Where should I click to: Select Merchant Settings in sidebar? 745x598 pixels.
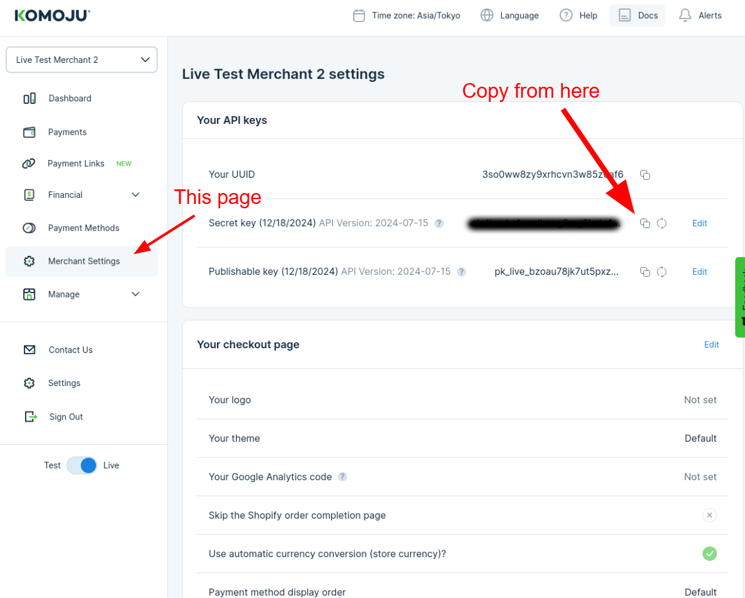point(81,261)
